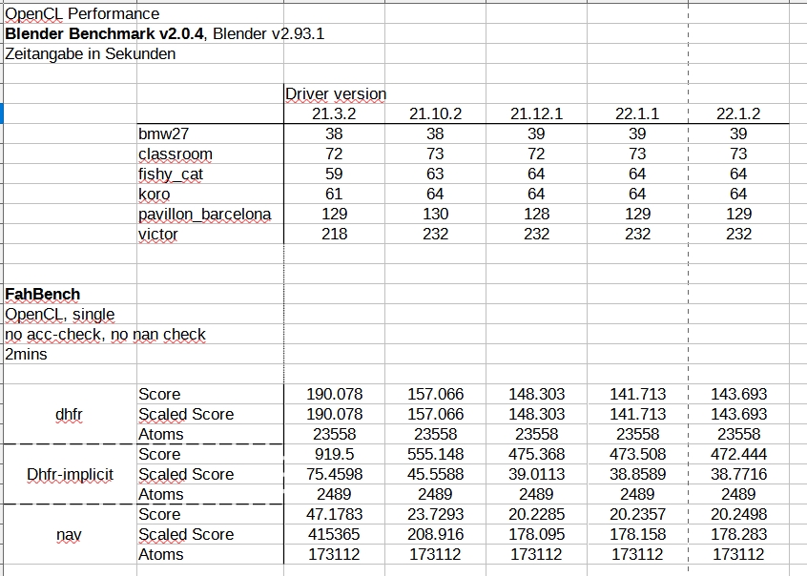Click nav Scaled Score 178.158
This screenshot has height=576, width=807.
[637, 535]
